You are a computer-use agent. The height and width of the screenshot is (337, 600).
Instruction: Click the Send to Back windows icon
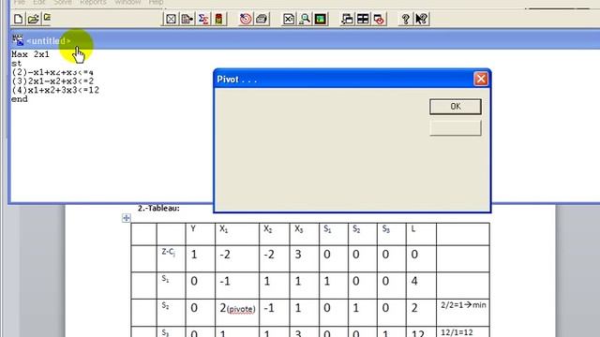(x=348, y=19)
